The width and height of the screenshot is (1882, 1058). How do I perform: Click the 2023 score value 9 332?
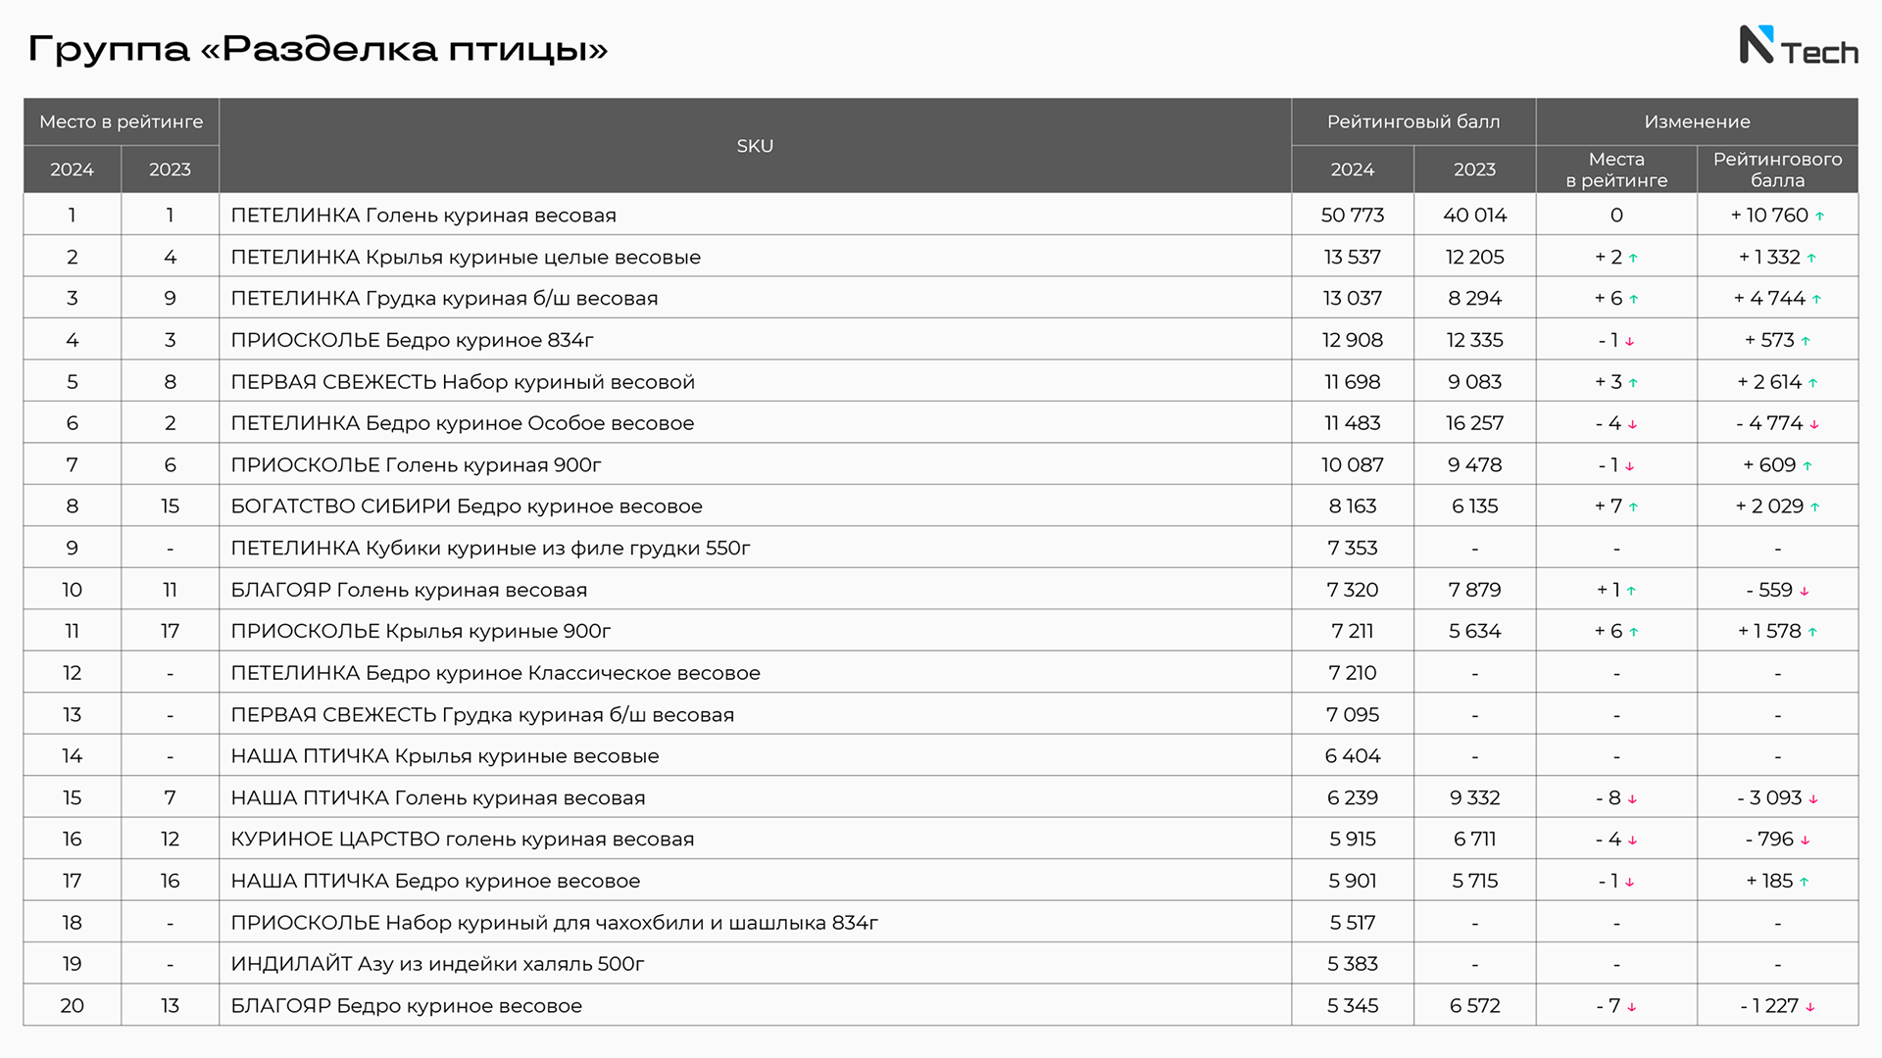[1474, 797]
